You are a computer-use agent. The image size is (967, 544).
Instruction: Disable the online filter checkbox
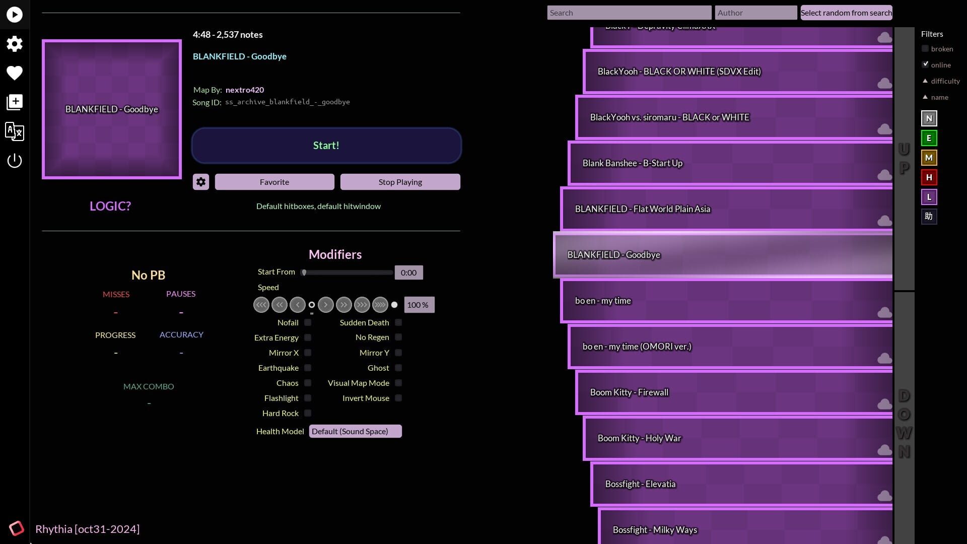(926, 64)
